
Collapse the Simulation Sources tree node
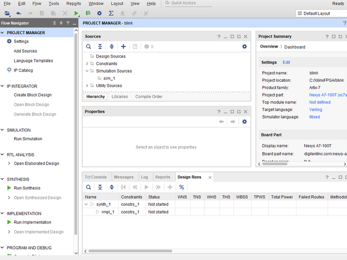point(87,71)
